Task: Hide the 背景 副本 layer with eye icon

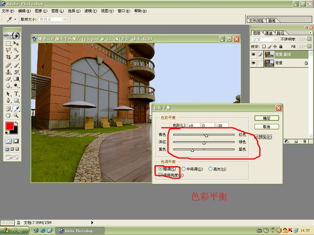Action: point(254,54)
